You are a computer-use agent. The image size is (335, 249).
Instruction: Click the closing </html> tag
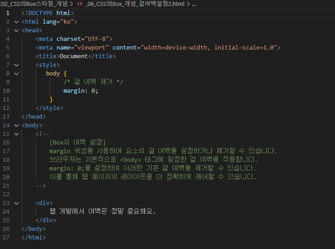tap(34, 238)
